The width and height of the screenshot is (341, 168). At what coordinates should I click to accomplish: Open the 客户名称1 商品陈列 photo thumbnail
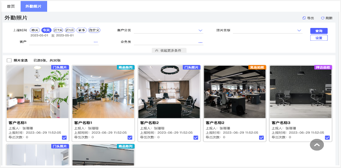[103, 92]
